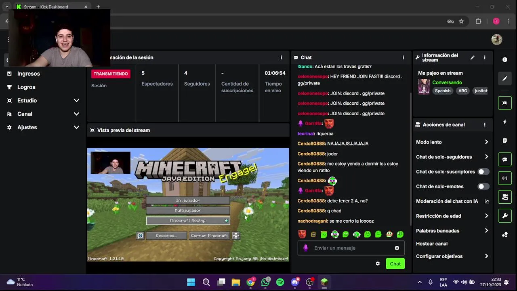Open chat settings gear icon
Viewport: 517px width, 291px height.
[378, 264]
